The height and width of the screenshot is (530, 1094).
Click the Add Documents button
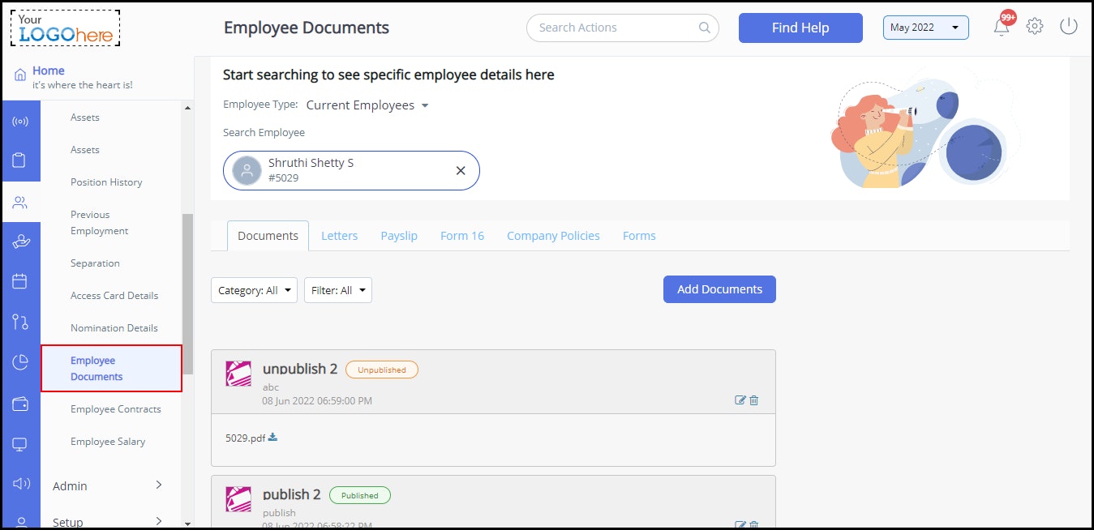pyautogui.click(x=719, y=289)
